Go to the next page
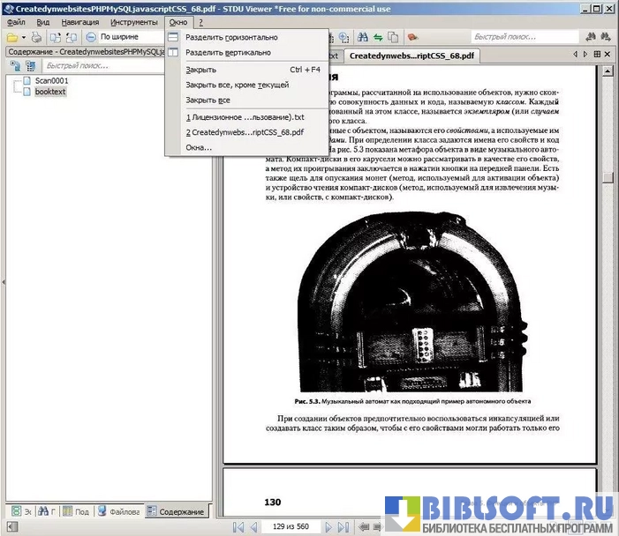 [x=329, y=526]
